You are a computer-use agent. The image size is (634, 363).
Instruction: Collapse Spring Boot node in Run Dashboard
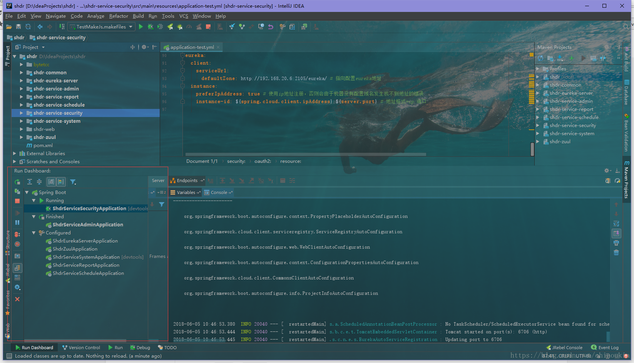pyautogui.click(x=27, y=192)
